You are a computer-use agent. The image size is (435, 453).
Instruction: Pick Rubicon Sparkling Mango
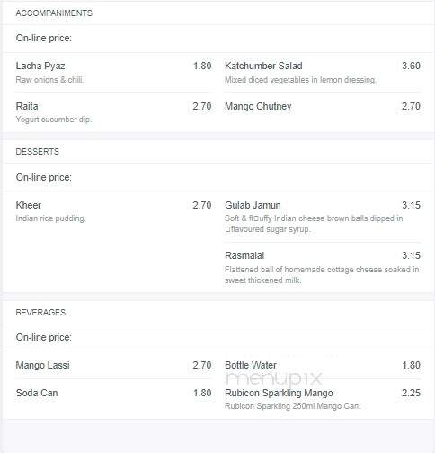coord(323,399)
